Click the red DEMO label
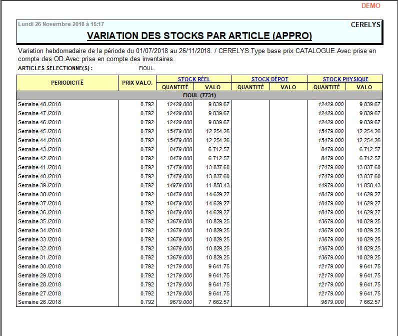The width and height of the screenshot is (398, 336). click(x=370, y=6)
